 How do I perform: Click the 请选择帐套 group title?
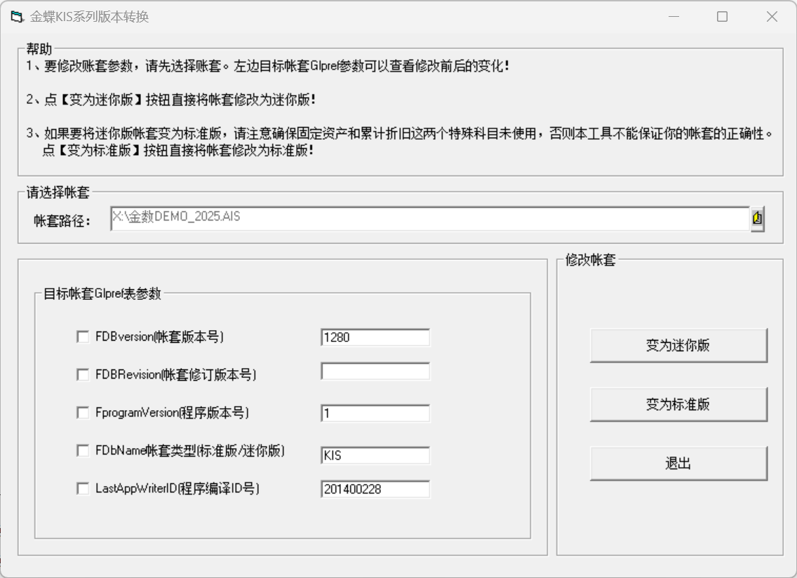click(58, 192)
